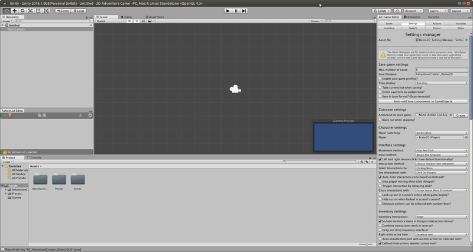Open the Account button
Viewport: 473px width, 252px height.
(413, 11)
